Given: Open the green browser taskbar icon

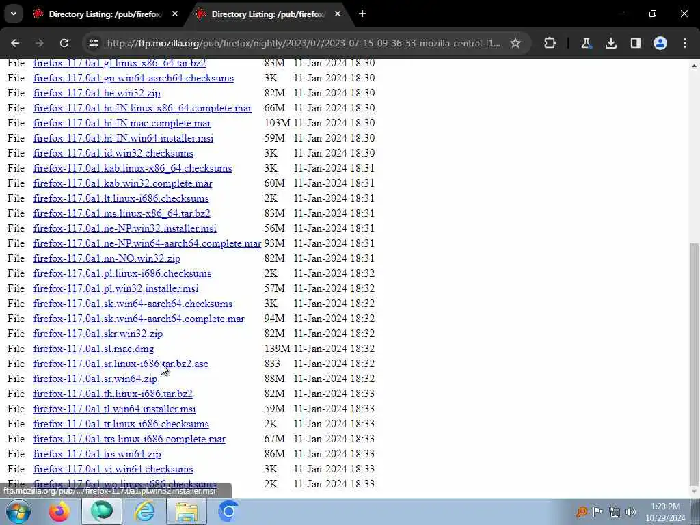Looking at the screenshot, I should point(102,511).
